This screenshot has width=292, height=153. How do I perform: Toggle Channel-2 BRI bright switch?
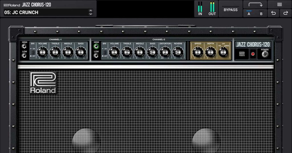(104, 52)
